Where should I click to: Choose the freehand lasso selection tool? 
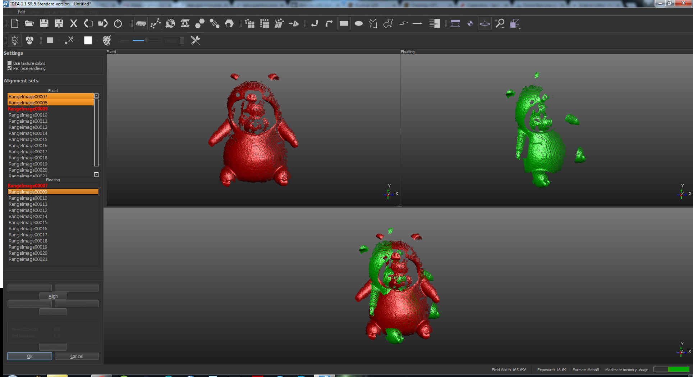coord(388,24)
